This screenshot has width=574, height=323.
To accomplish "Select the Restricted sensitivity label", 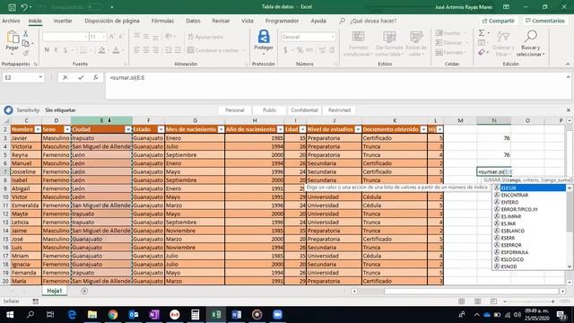I will tap(339, 109).
